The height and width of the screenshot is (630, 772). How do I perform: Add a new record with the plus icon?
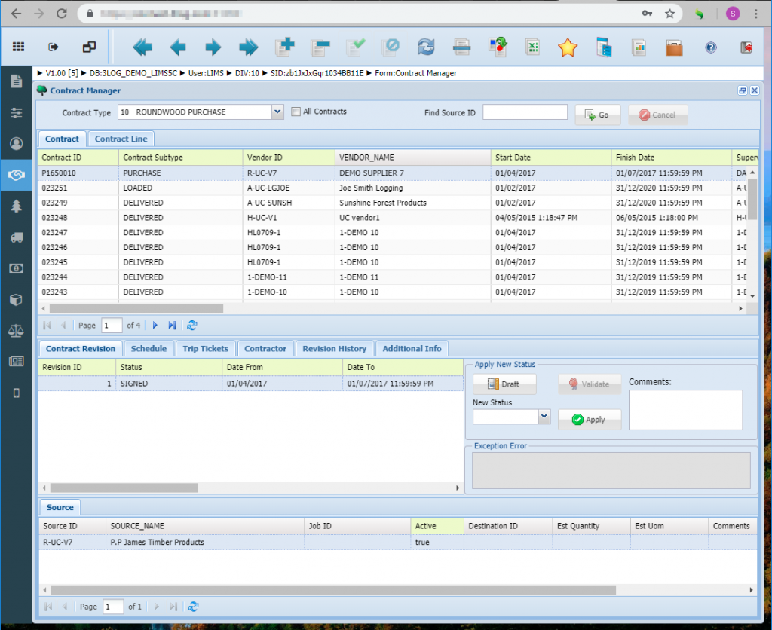click(285, 47)
